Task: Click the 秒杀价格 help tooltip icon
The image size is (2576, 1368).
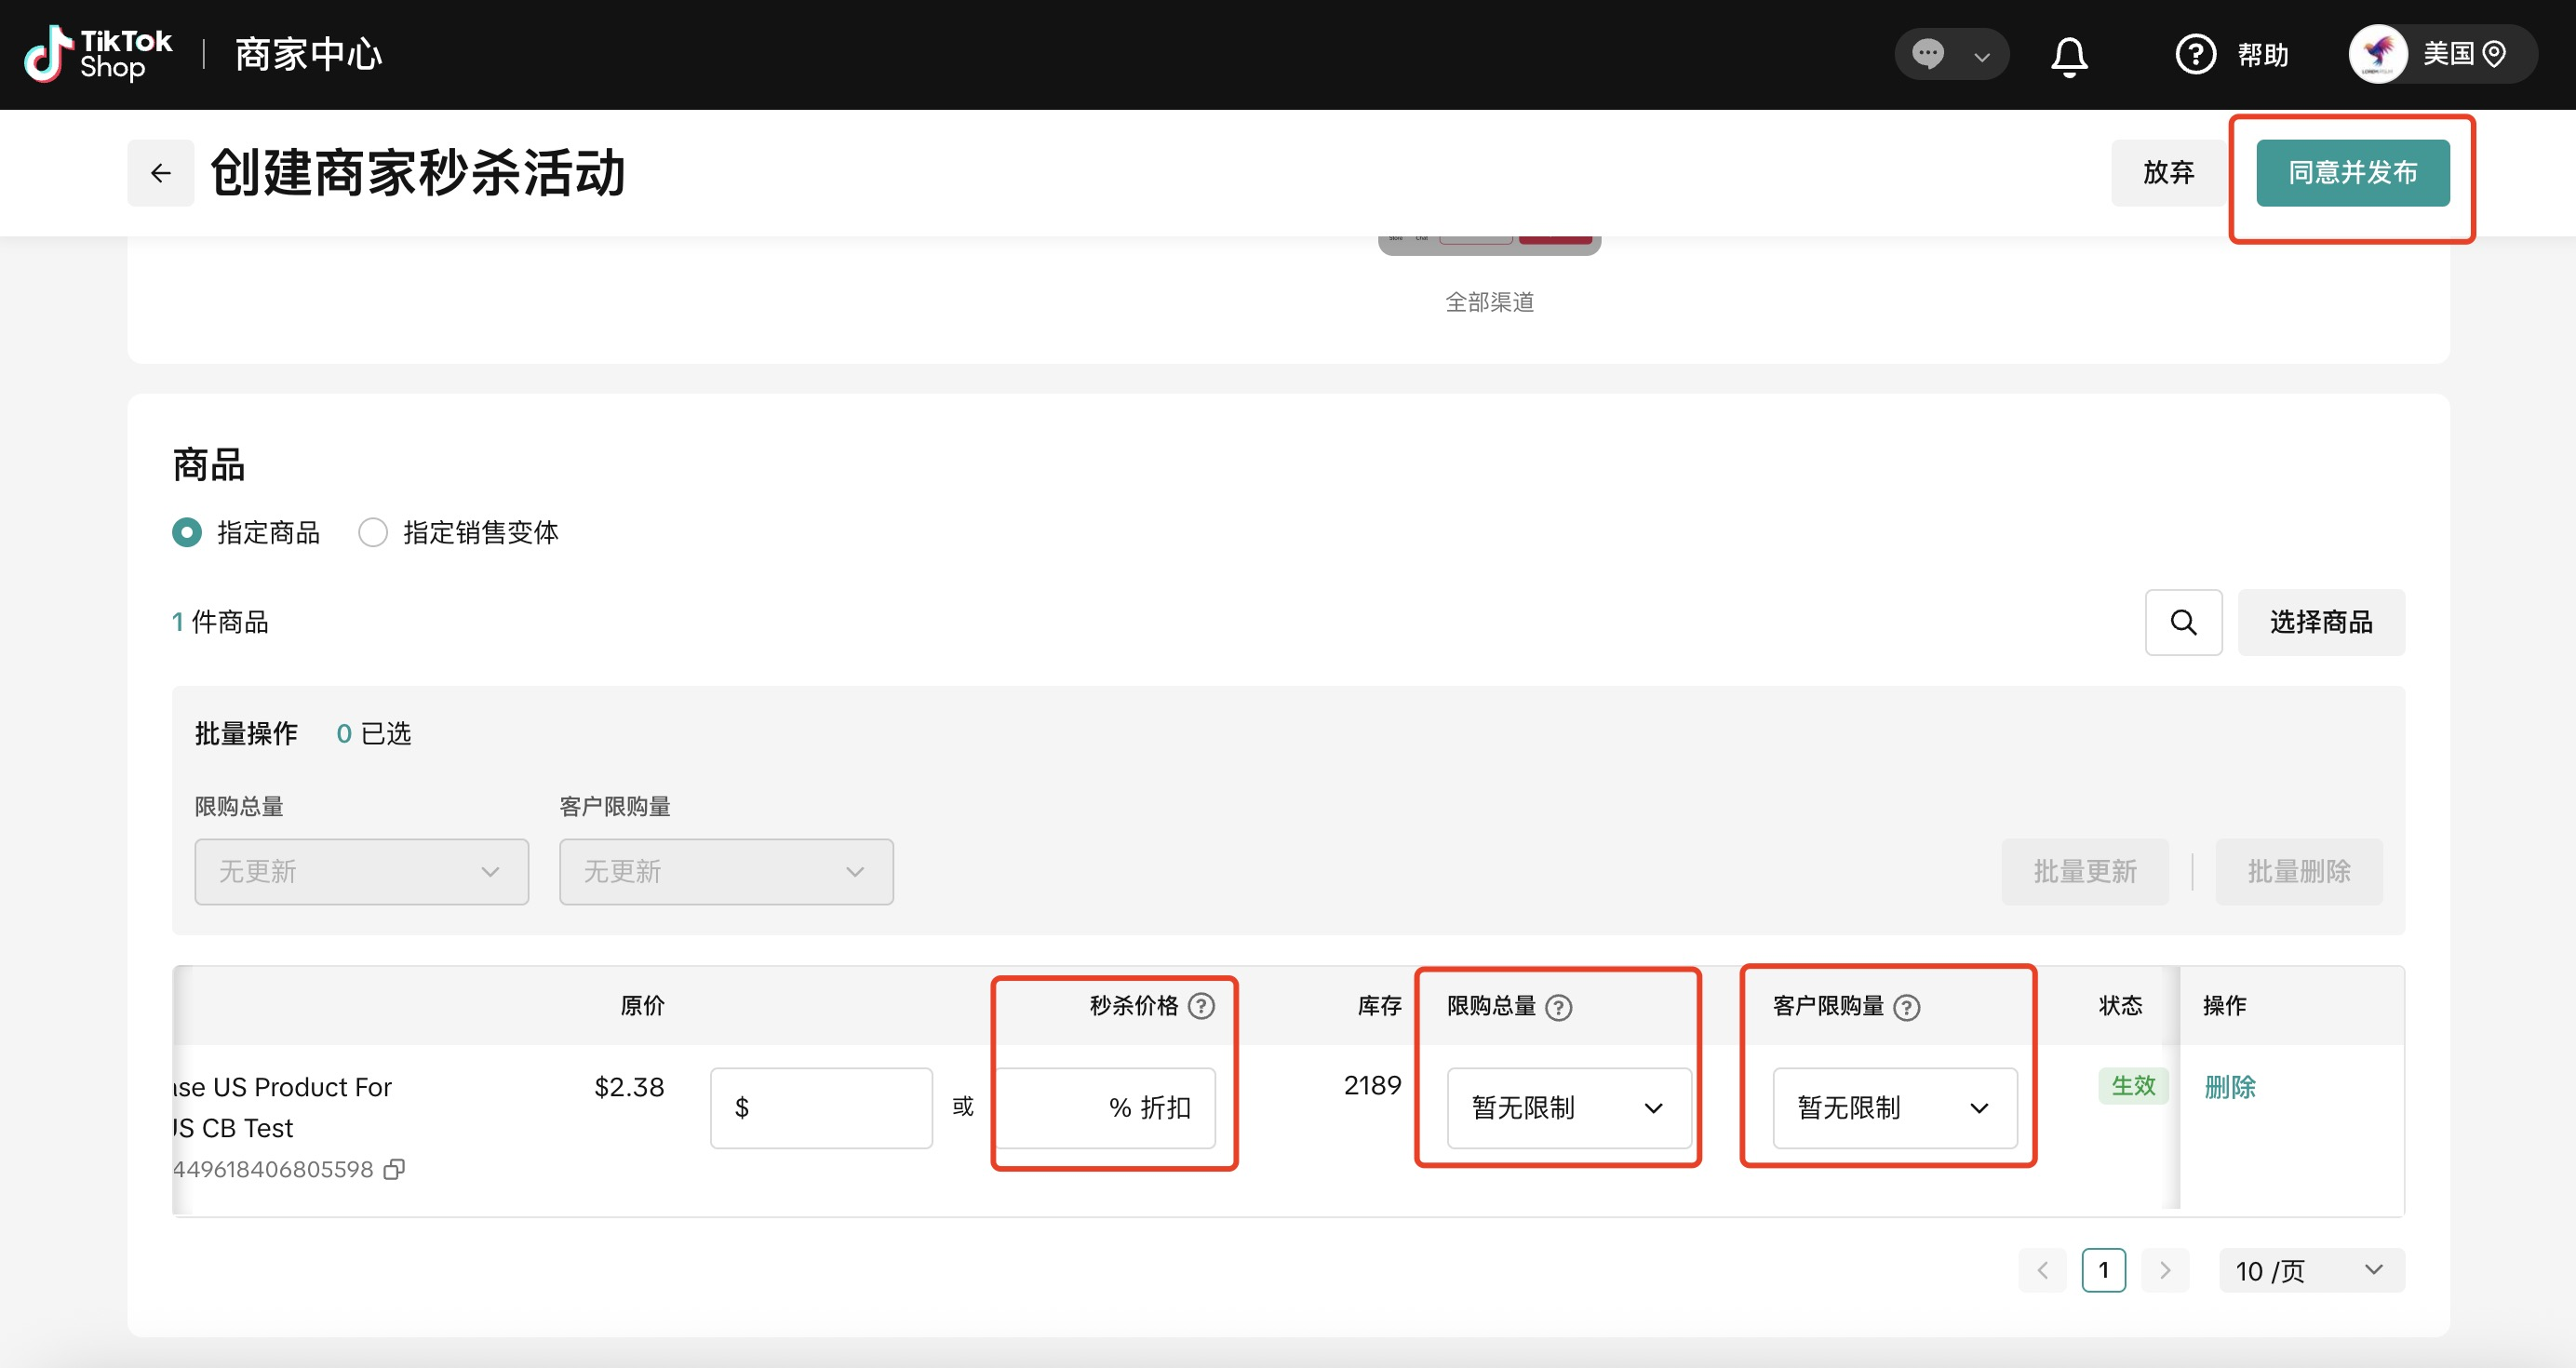Action: [1201, 1006]
